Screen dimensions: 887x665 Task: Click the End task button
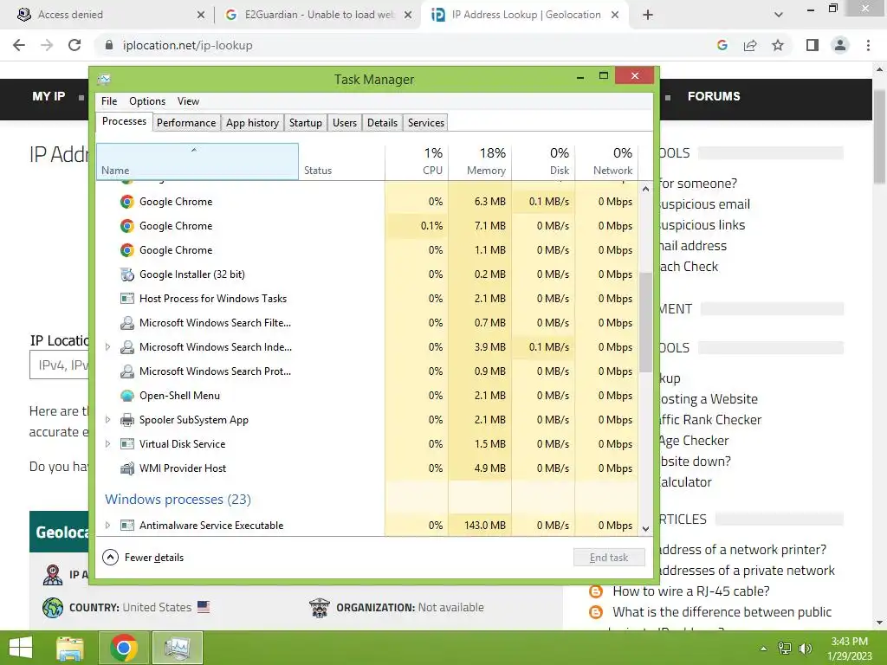coord(609,558)
